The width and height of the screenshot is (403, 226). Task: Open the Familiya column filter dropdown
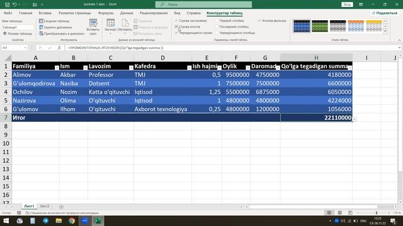tap(57, 68)
